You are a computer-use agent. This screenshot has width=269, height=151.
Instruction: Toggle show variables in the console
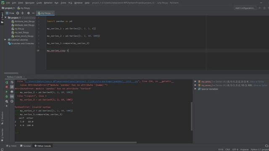[x=12, y=96]
